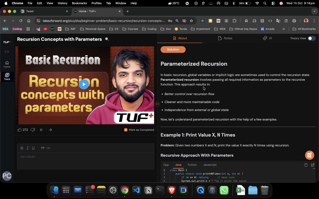
Task: Open Notion from the dock
Action: coord(148,190)
